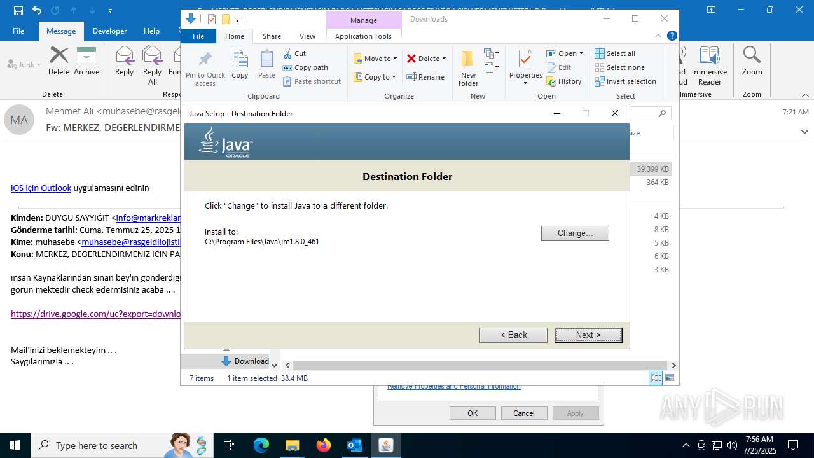
Task: Collapse File Explorer's ribbon with the chevron
Action: [x=659, y=36]
